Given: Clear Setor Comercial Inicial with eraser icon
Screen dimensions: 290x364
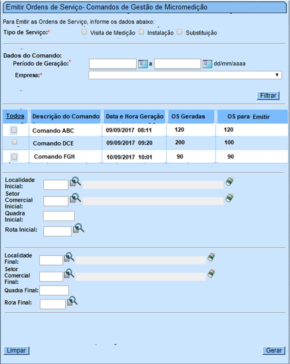Looking at the screenshot, I should pyautogui.click(x=230, y=198).
